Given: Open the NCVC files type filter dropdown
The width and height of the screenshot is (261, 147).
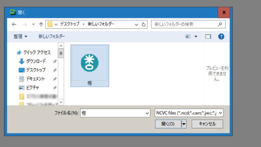Looking at the screenshot, I should tap(189, 113).
